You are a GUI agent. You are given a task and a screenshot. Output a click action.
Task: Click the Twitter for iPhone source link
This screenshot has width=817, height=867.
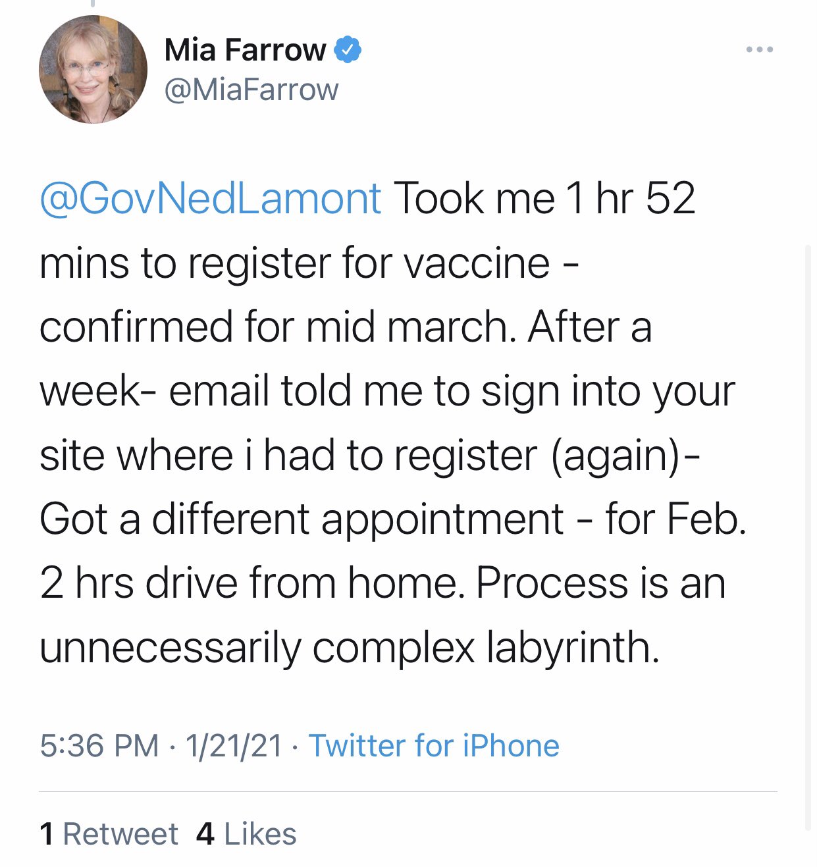434,746
